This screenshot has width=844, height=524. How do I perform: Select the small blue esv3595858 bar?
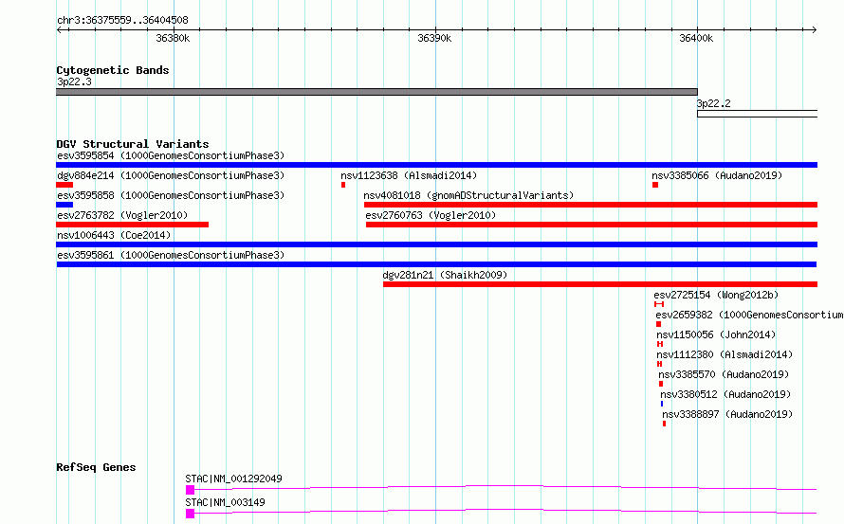click(x=64, y=205)
